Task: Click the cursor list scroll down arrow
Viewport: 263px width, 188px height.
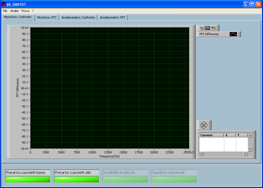Action: pyautogui.click(x=250, y=149)
